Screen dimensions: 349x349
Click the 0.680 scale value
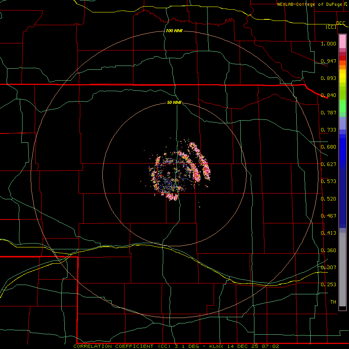tap(328, 147)
